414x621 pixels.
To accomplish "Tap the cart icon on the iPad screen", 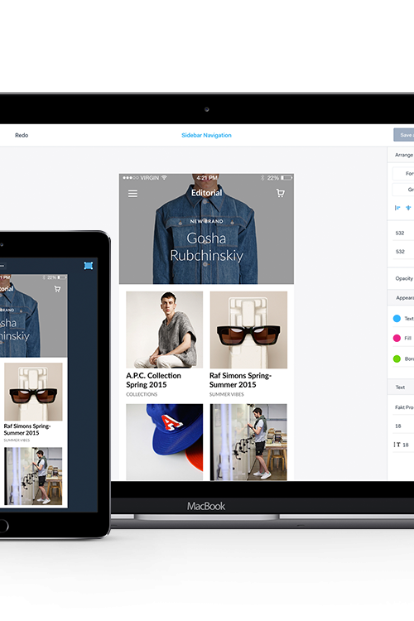I will coord(57,289).
